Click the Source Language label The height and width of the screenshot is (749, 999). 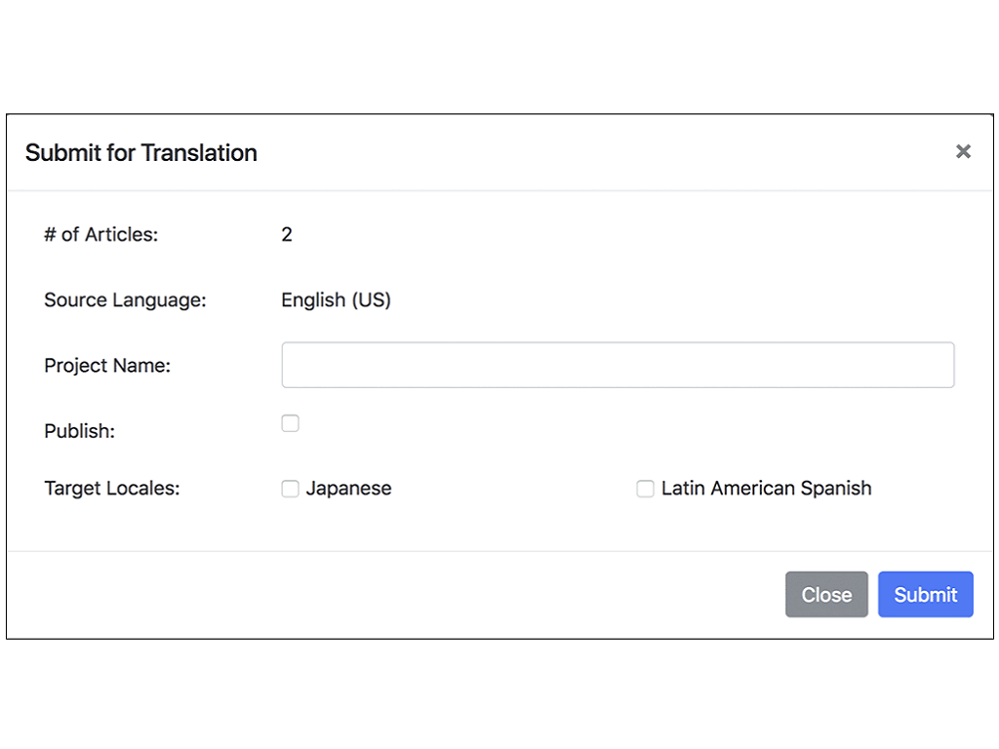tap(125, 300)
